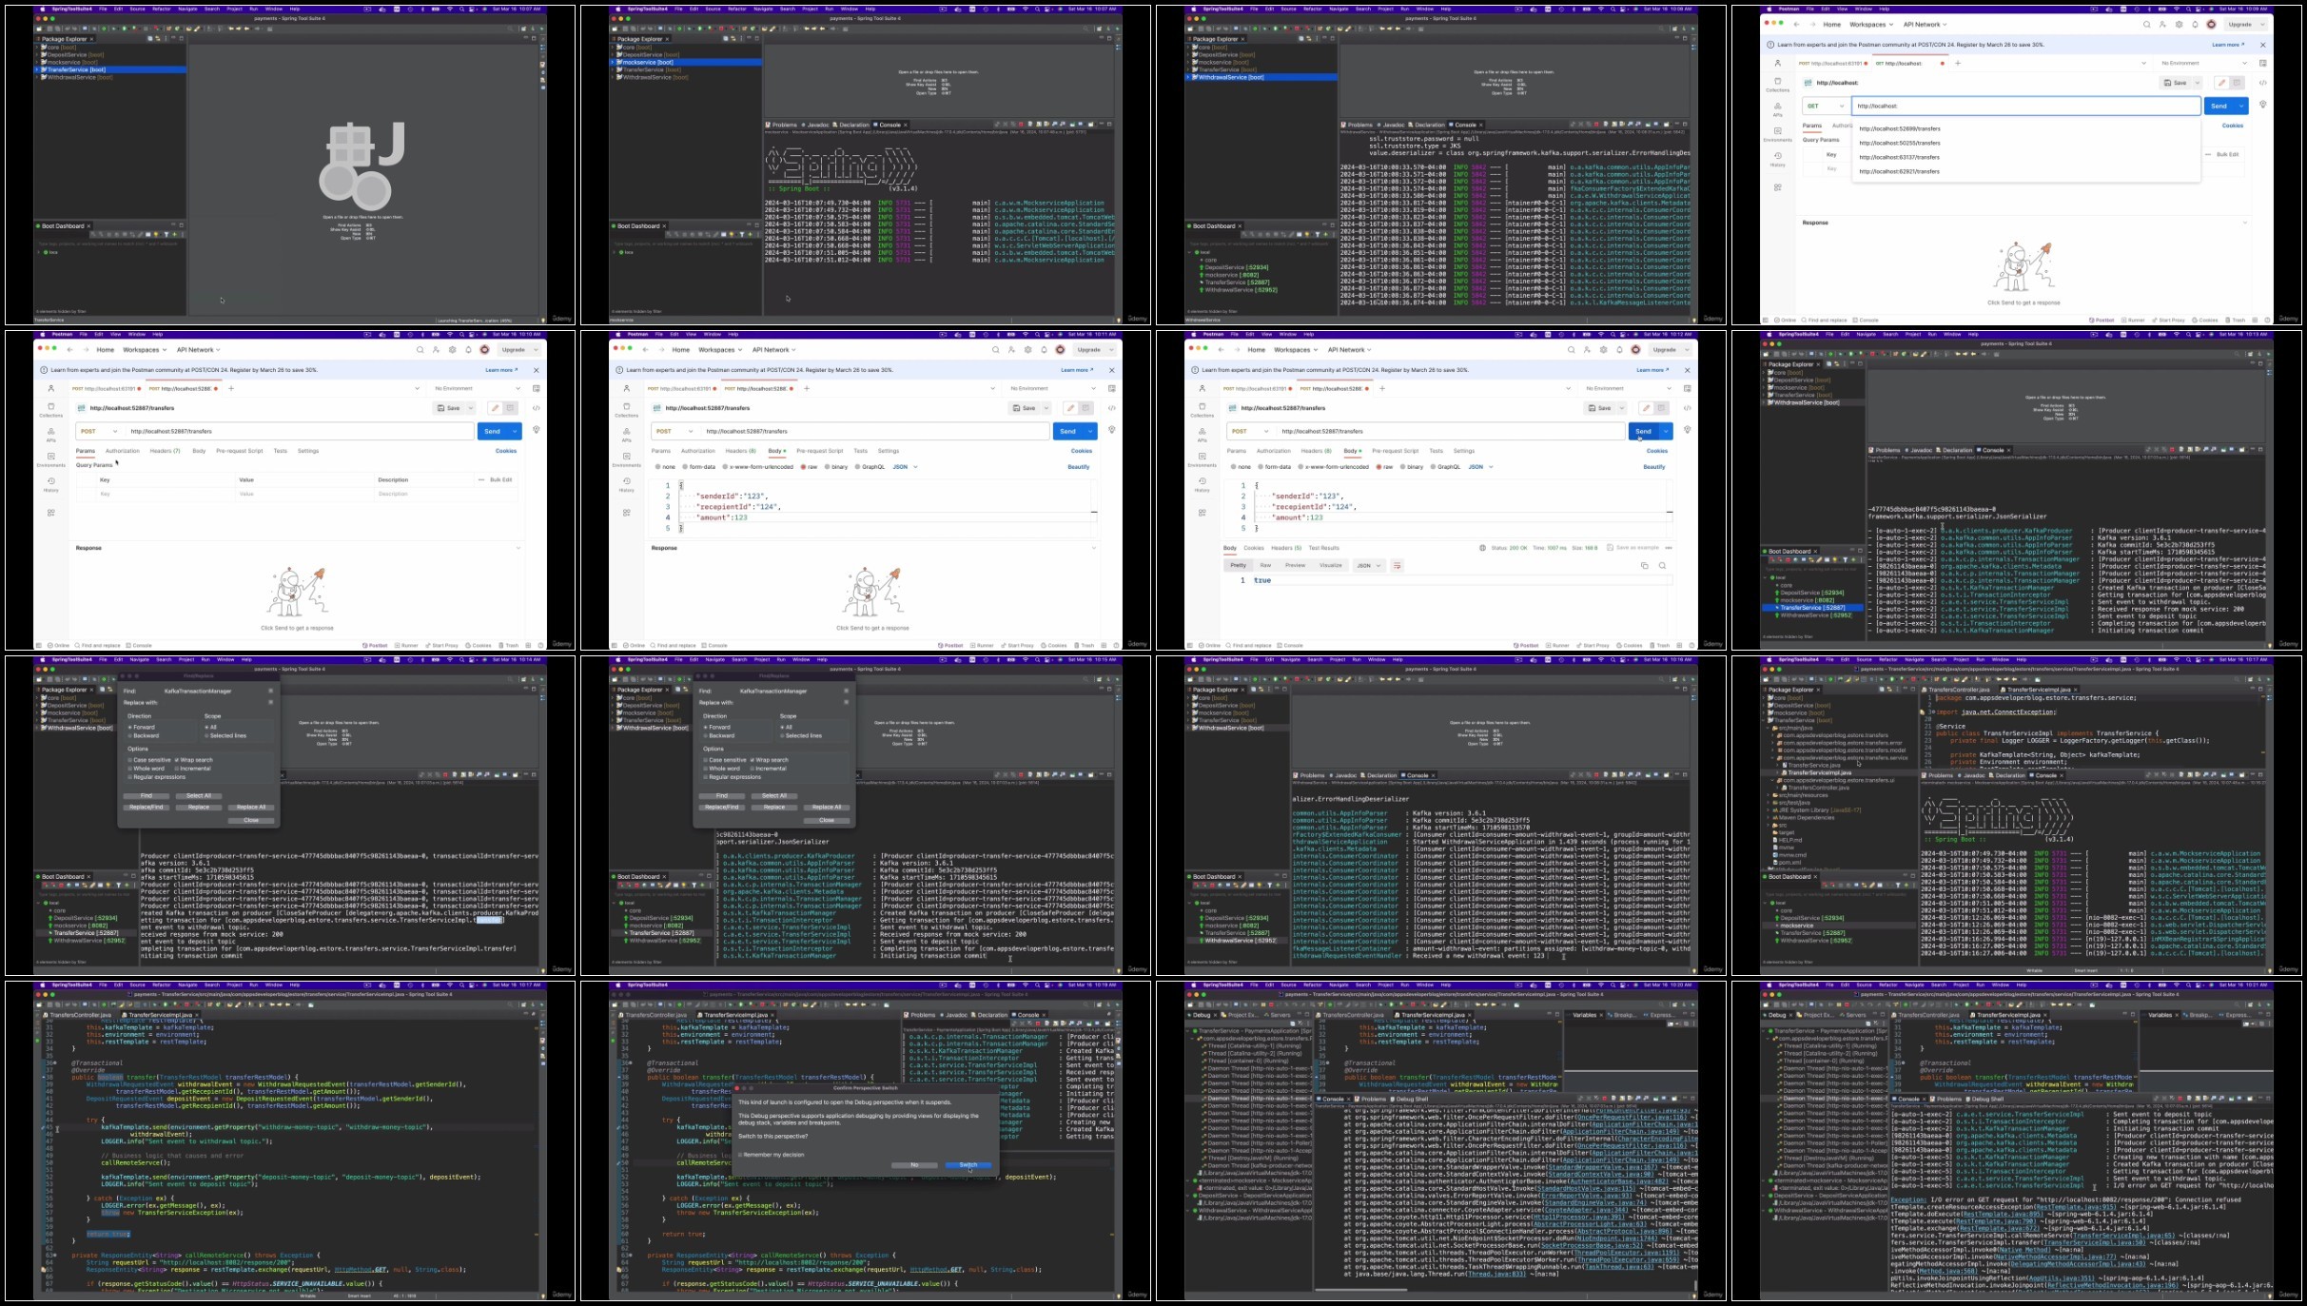10:14 AM Find/Replace frame: select Selected lines radio
The image size is (2307, 1306).
[x=206, y=735]
